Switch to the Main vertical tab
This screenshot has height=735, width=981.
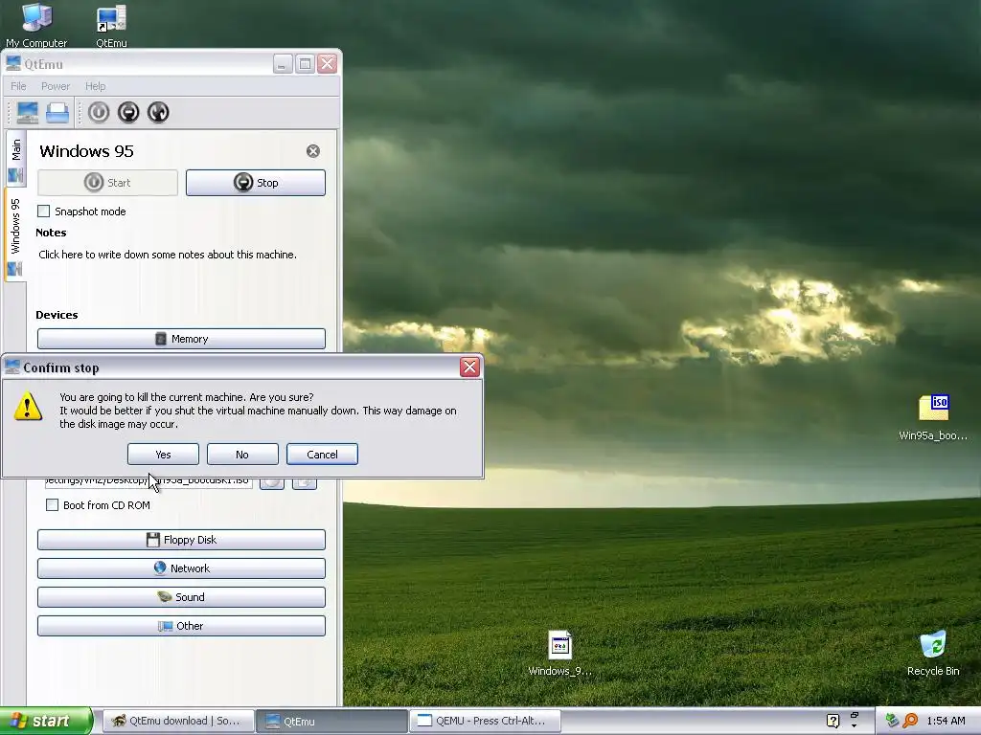(16, 159)
